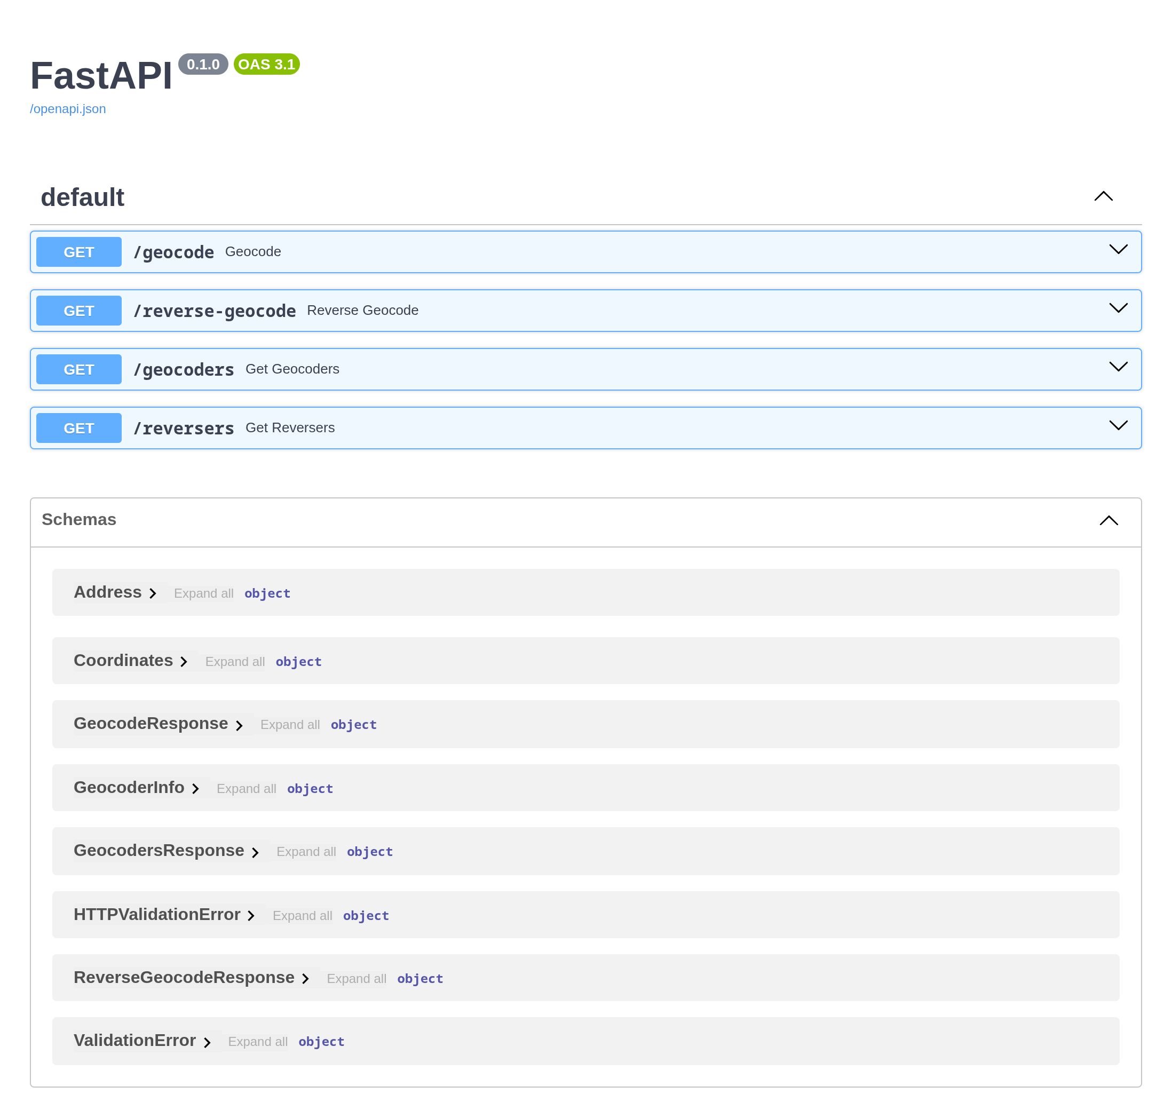Expand the /reversers endpoint arrow
Image resolution: width=1172 pixels, height=1110 pixels.
coord(1118,425)
